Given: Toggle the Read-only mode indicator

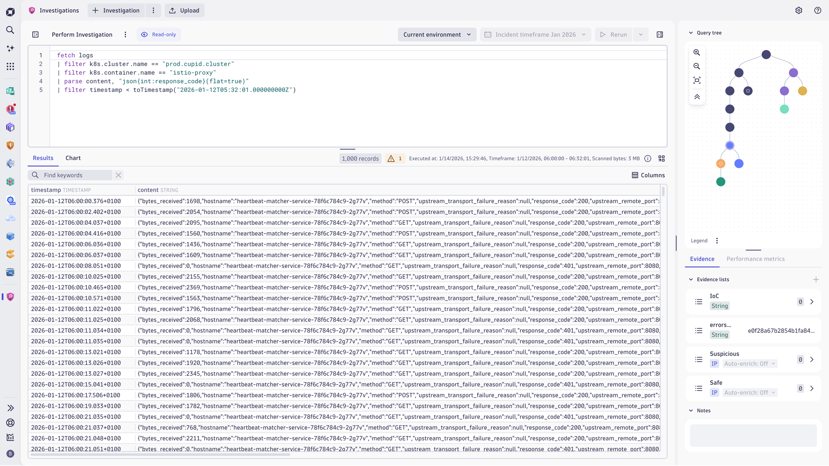Looking at the screenshot, I should pyautogui.click(x=159, y=35).
